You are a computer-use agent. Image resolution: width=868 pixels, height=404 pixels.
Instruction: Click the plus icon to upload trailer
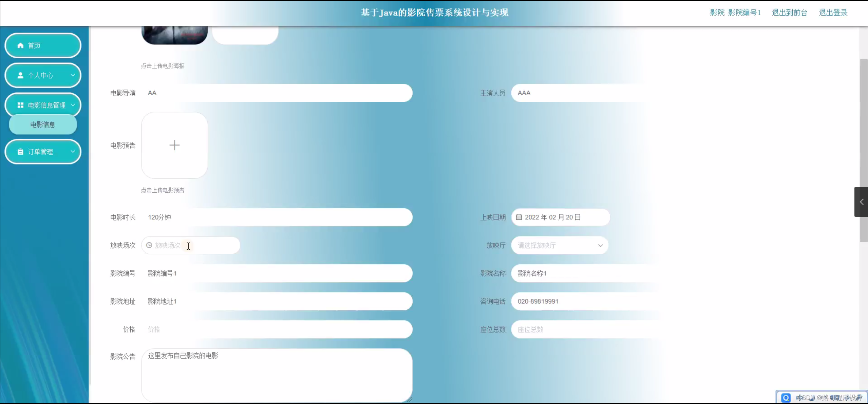coord(174,145)
